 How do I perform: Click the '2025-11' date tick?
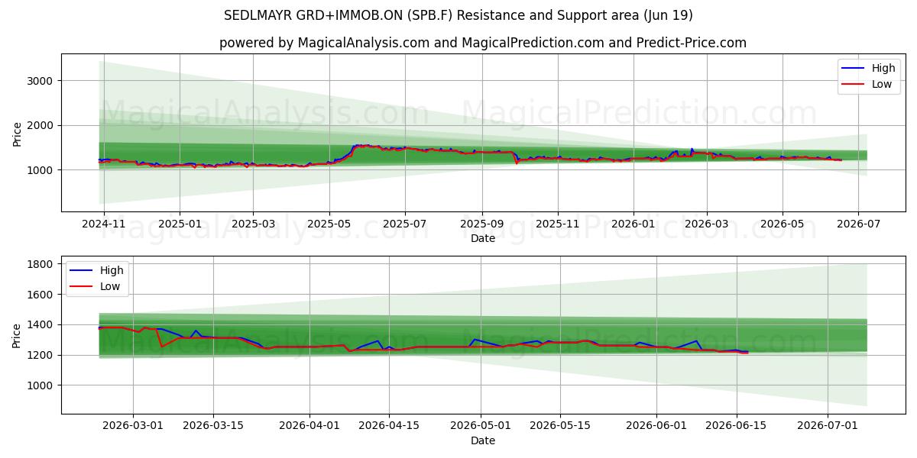point(558,223)
